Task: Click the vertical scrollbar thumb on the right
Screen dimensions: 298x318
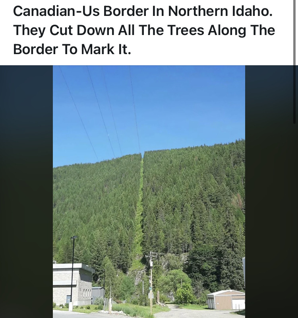Action: (x=294, y=62)
